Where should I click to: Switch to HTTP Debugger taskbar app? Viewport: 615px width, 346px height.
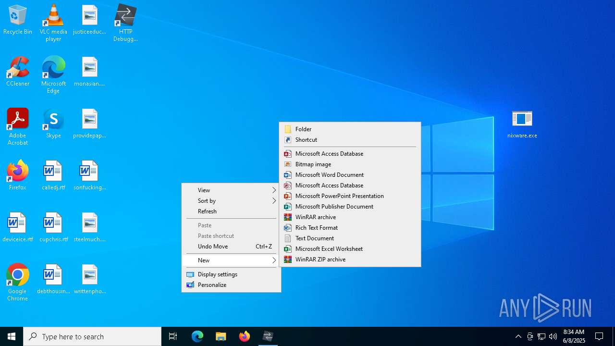pyautogui.click(x=268, y=336)
